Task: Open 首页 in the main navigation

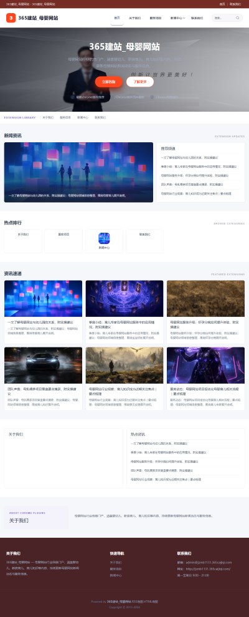Action: pyautogui.click(x=117, y=18)
